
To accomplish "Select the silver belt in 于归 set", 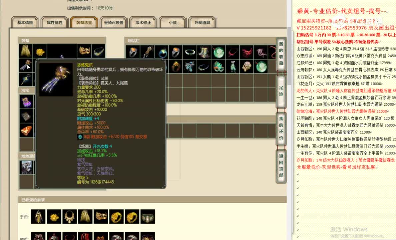I will pyautogui.click(x=148, y=217).
